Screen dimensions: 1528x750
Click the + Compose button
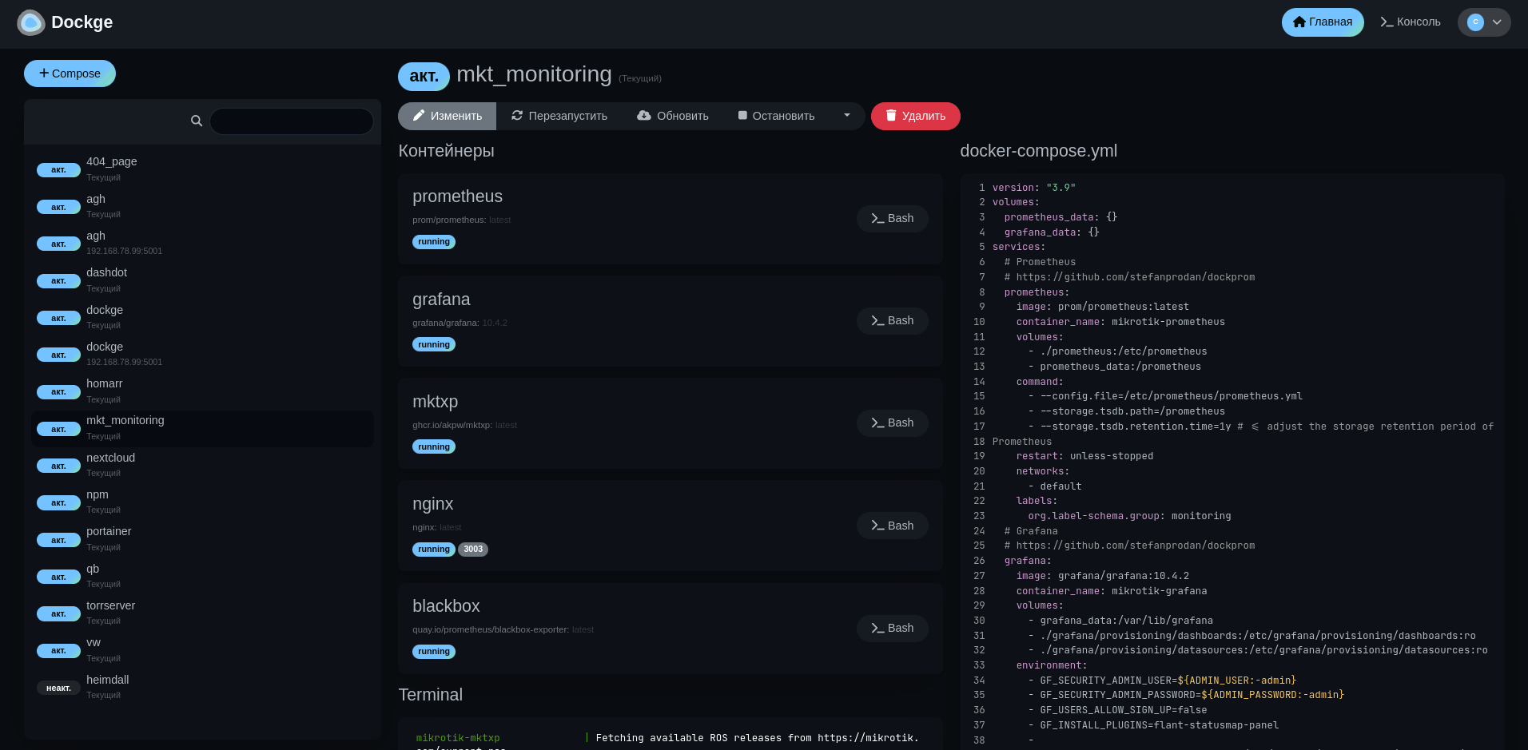click(70, 73)
